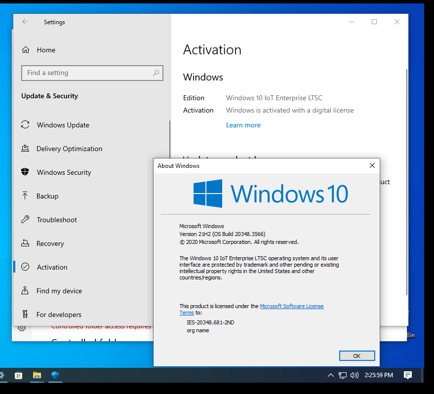The image size is (434, 394).
Task: Show hidden tray icons chevron
Action: click(x=330, y=375)
